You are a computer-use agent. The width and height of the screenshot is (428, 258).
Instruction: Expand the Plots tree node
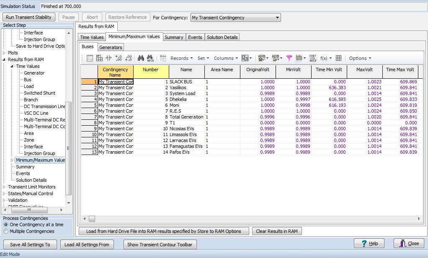pos(4,53)
